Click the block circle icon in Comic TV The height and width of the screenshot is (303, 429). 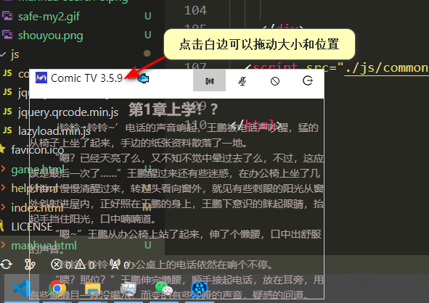[275, 81]
